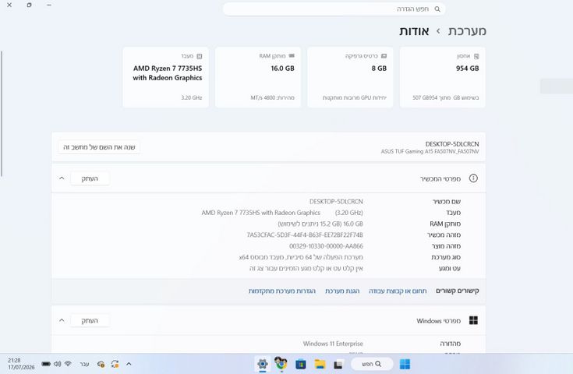The width and height of the screenshot is (573, 374).
Task: Select the ASUS TUF Gaming A15 model text
Action: tap(430, 151)
